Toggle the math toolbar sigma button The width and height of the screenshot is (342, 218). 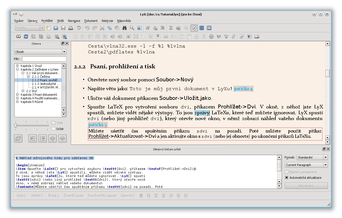(x=202, y=28)
